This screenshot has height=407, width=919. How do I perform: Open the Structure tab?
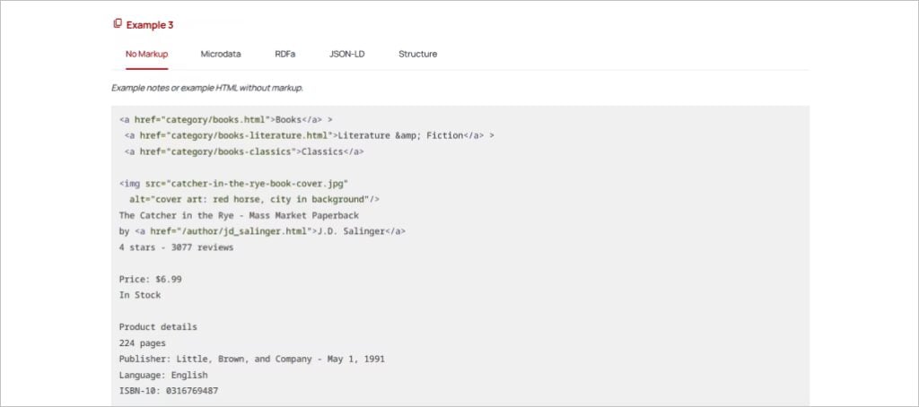click(418, 54)
